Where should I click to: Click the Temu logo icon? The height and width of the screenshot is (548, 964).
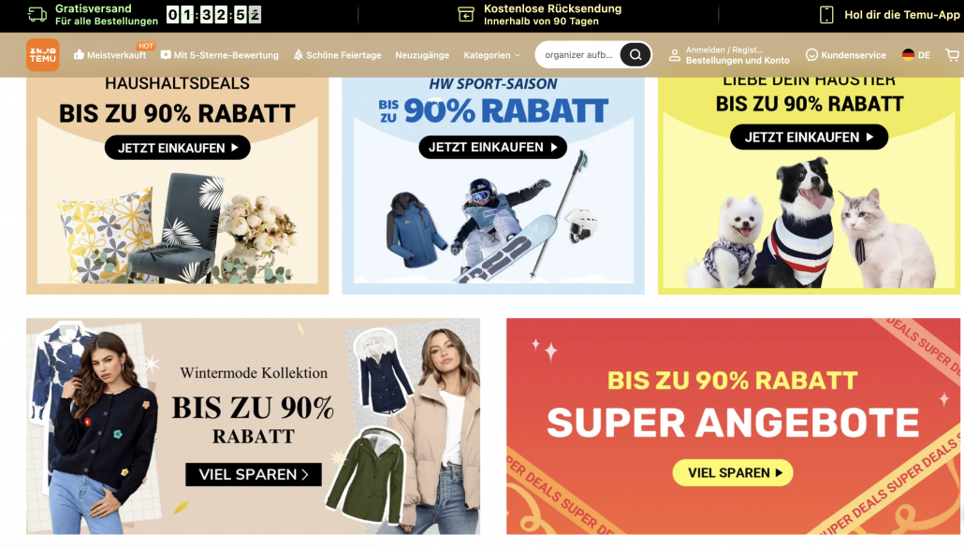[x=43, y=54]
